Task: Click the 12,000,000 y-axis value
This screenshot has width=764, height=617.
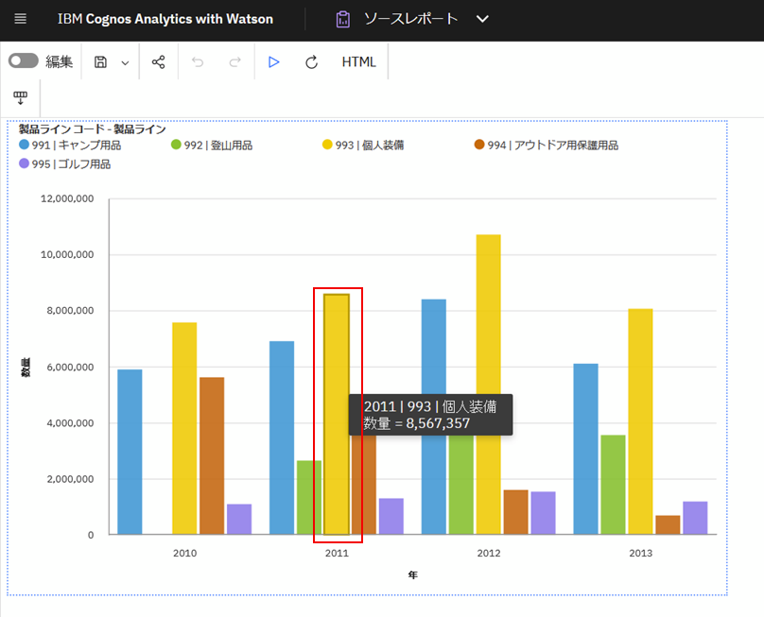Action: [x=67, y=198]
